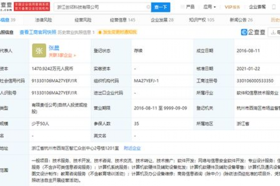Open 历史营业执照信息 1 link
Viewport: 280px width, 186px height.
[x=76, y=32]
